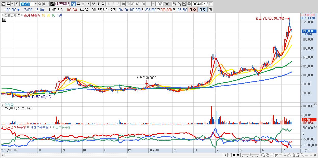This screenshot has height=158, width=318.
Task: Click the 'A' text auto-scale icon
Action: point(315,155)
